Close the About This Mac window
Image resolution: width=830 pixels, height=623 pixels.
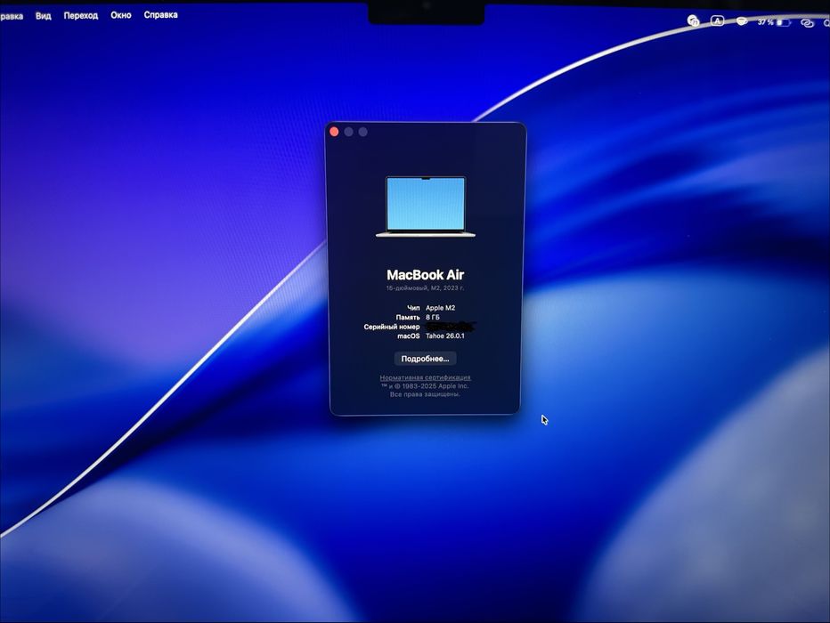pos(334,132)
